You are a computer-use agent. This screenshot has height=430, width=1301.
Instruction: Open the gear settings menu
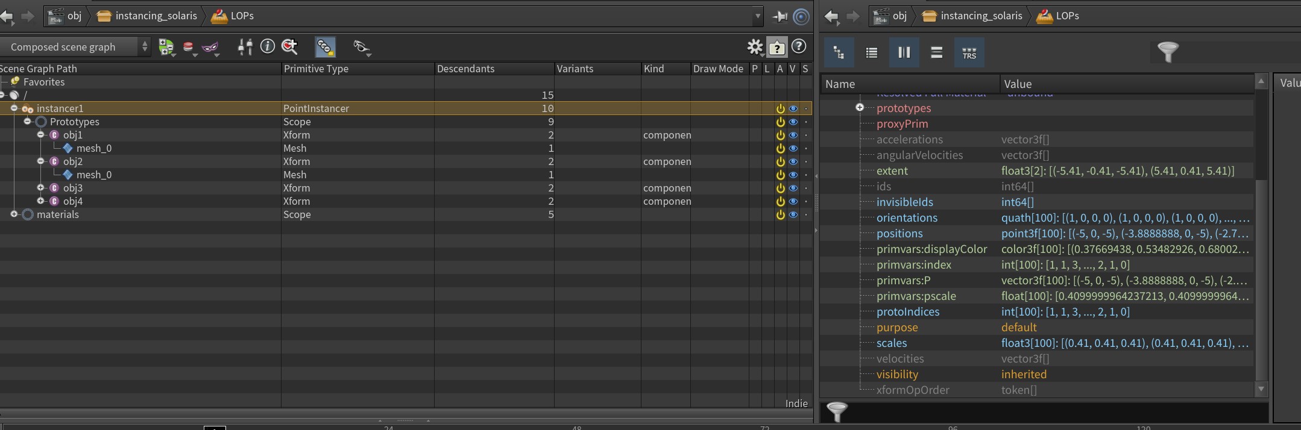[755, 46]
